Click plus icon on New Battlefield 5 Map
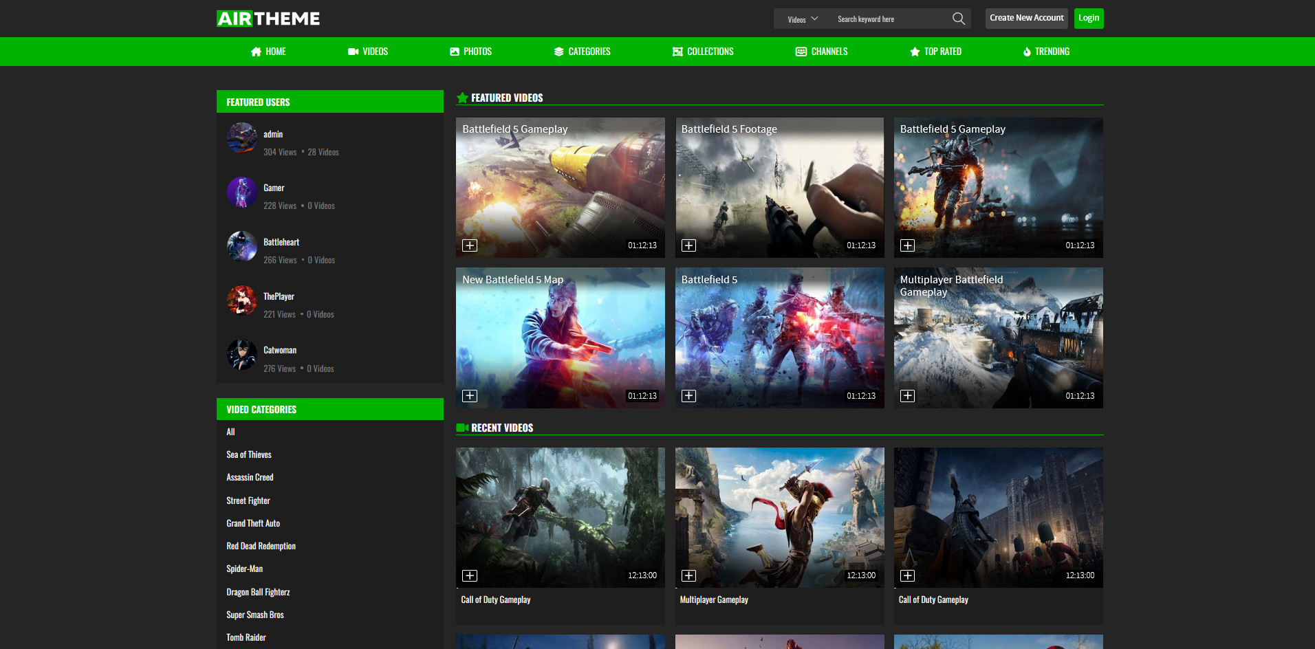The image size is (1315, 649). 470,396
